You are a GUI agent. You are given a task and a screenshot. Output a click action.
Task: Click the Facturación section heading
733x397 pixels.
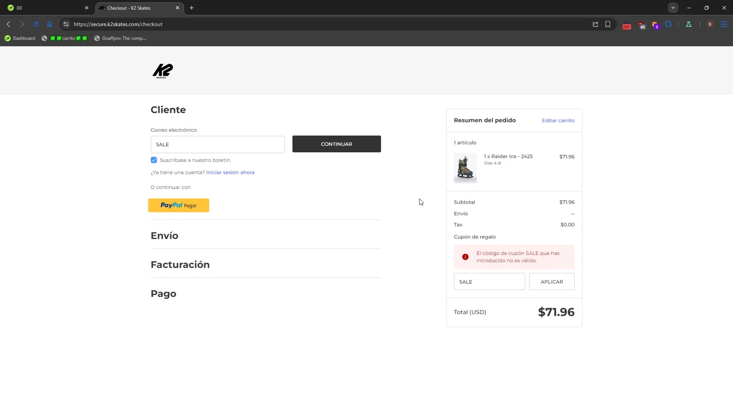tap(180, 265)
